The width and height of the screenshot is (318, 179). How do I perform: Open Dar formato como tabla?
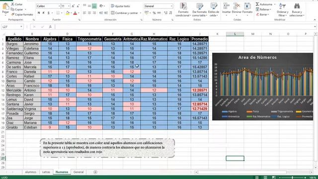click(200, 10)
